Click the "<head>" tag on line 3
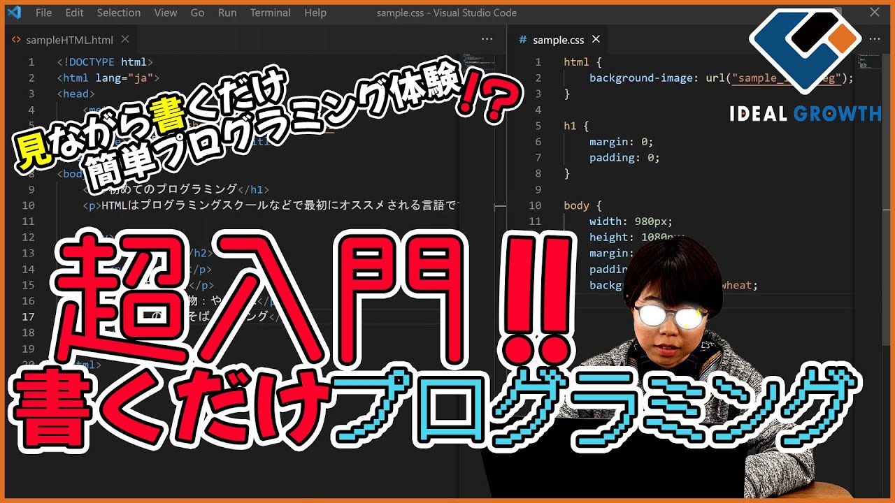895x503 pixels. coord(76,94)
